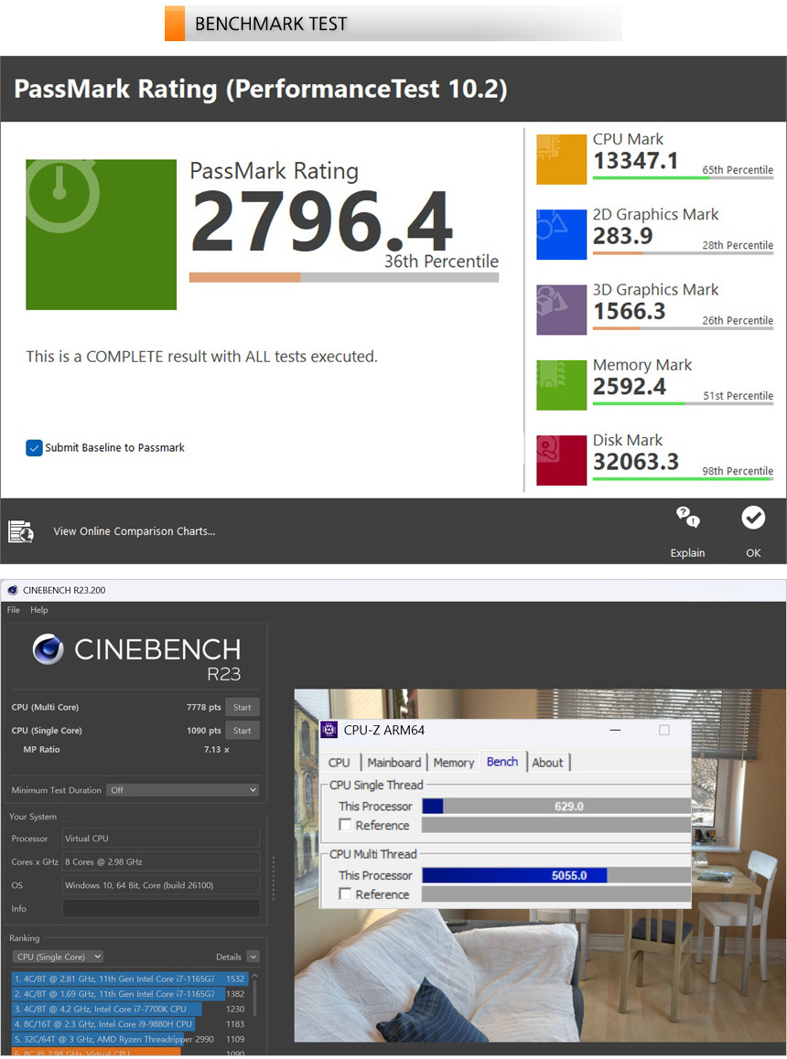The width and height of the screenshot is (787, 1059).
Task: Switch to the CPU tab in CPU-Z
Action: click(340, 763)
